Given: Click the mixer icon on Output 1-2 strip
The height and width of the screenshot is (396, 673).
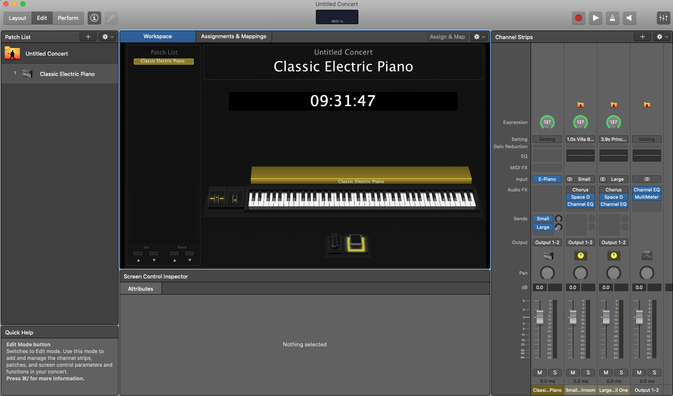Looking at the screenshot, I should click(647, 256).
